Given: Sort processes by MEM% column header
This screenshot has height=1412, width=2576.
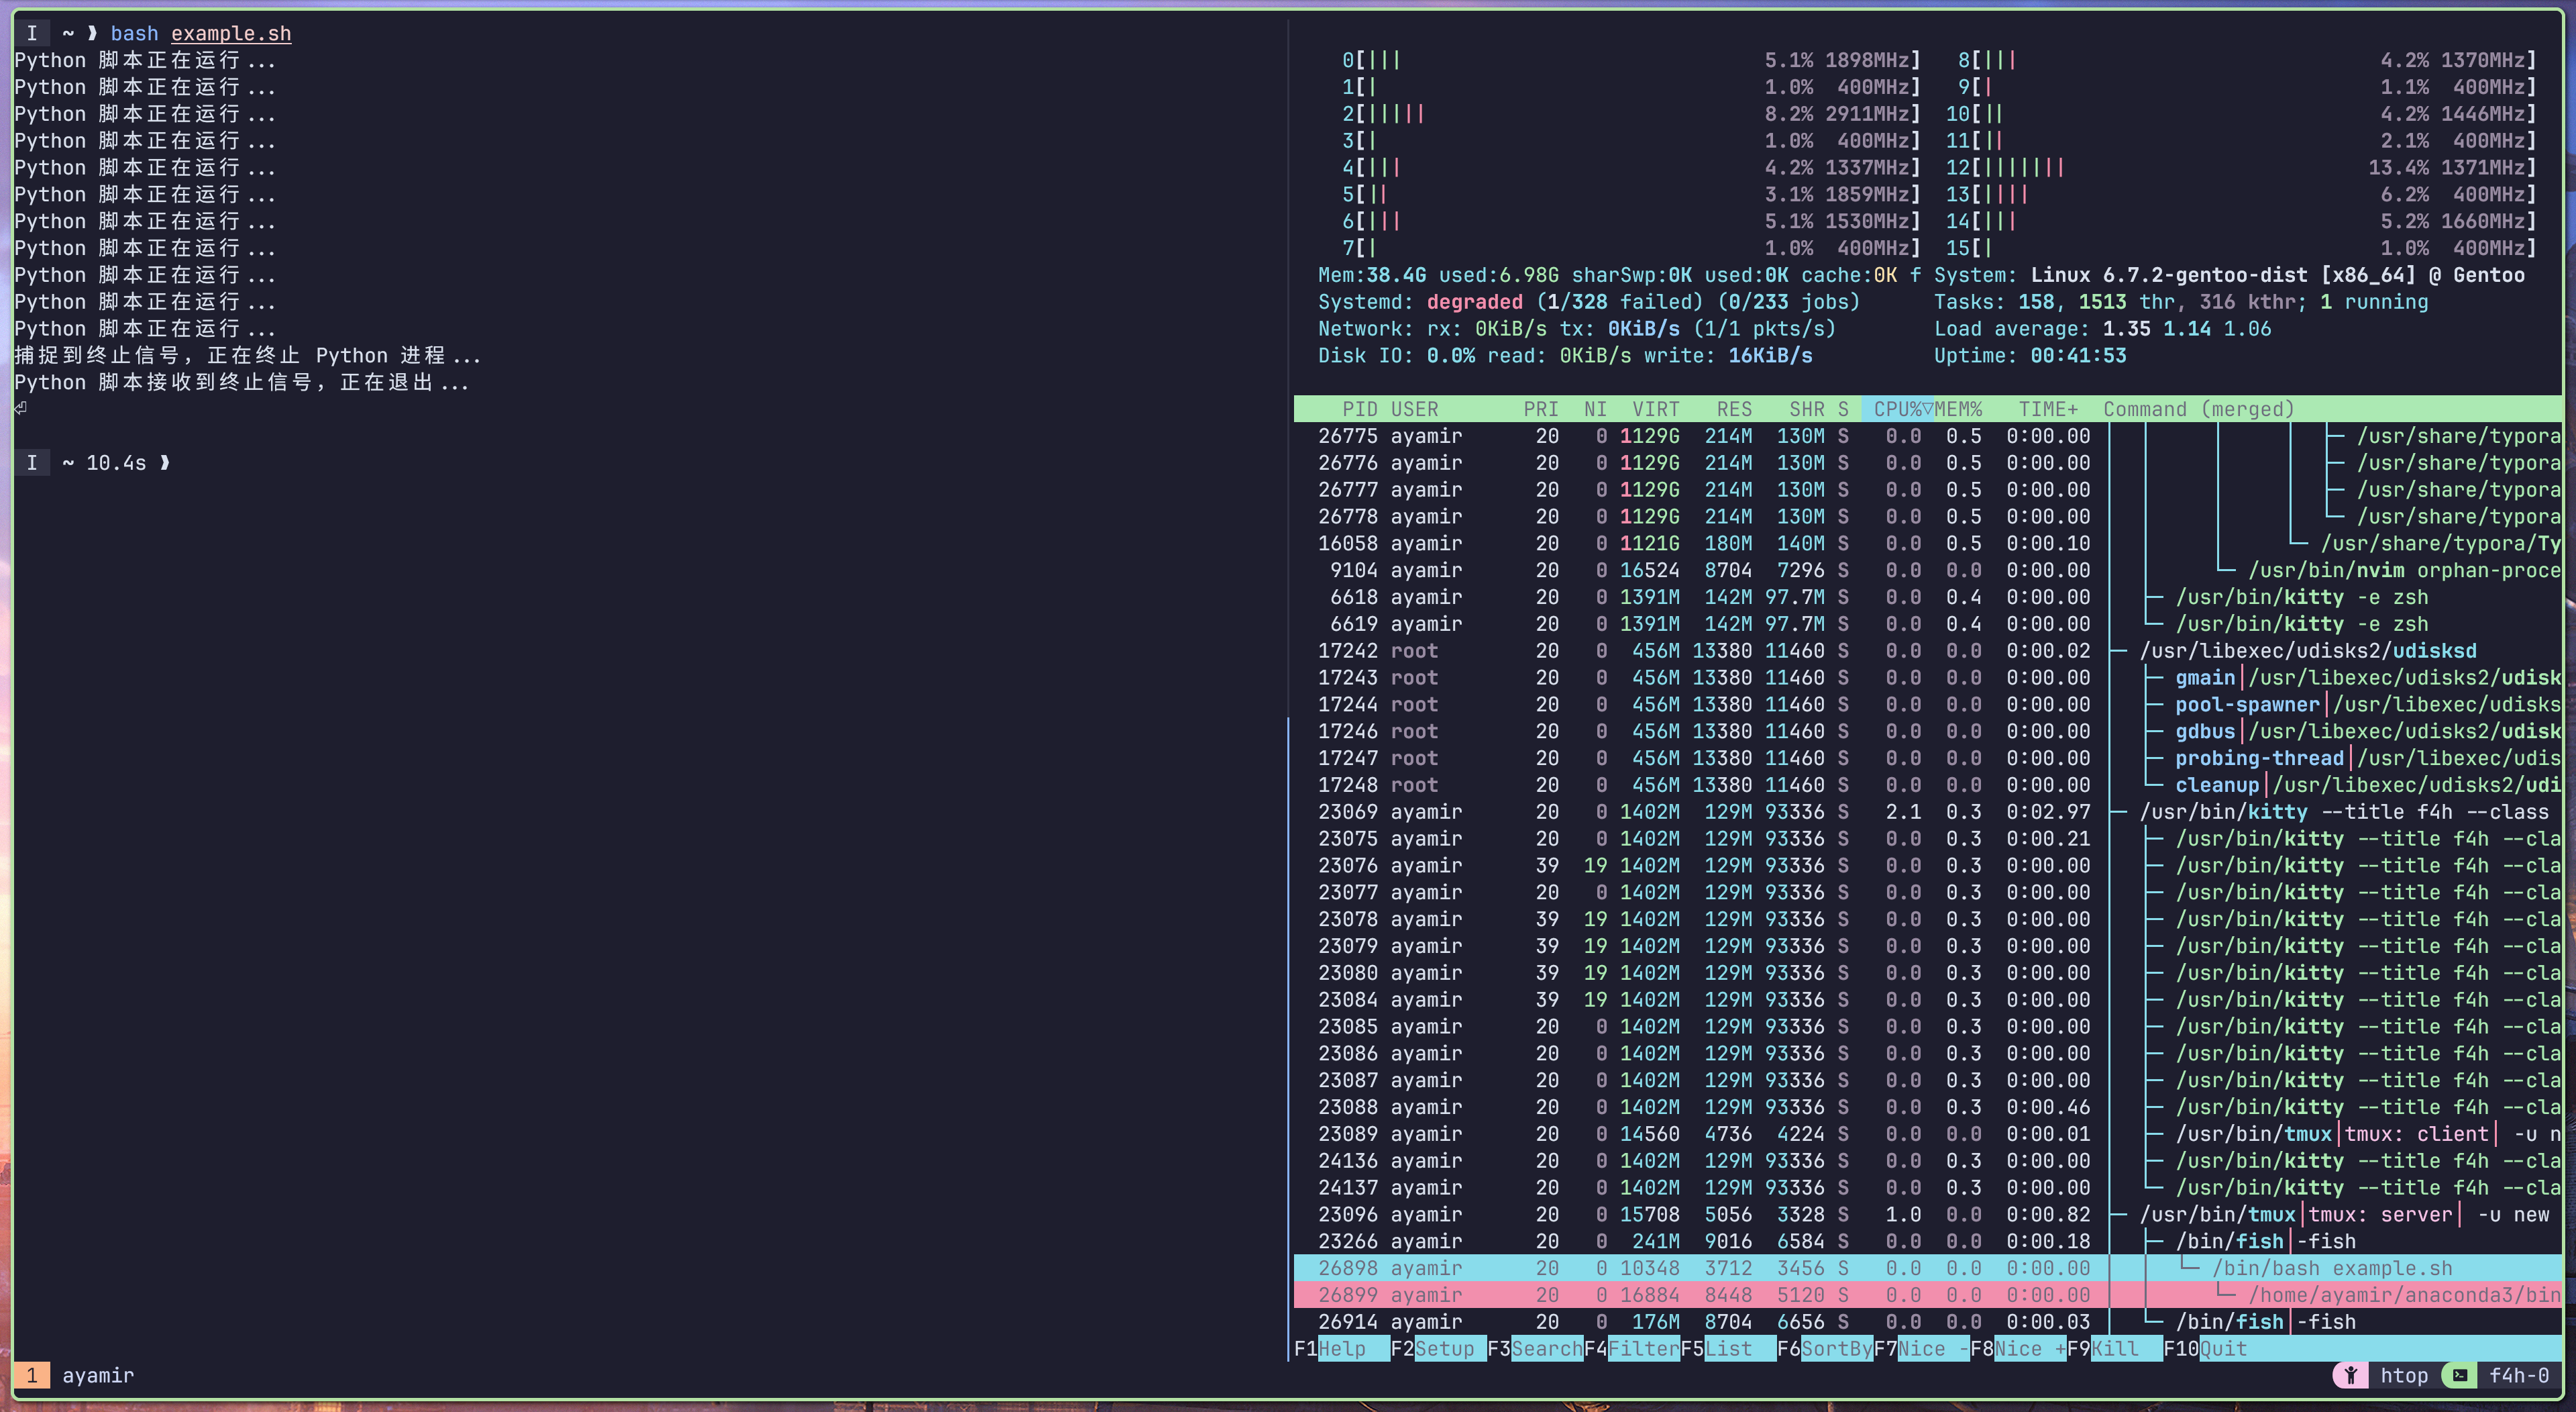Looking at the screenshot, I should (x=1958, y=408).
